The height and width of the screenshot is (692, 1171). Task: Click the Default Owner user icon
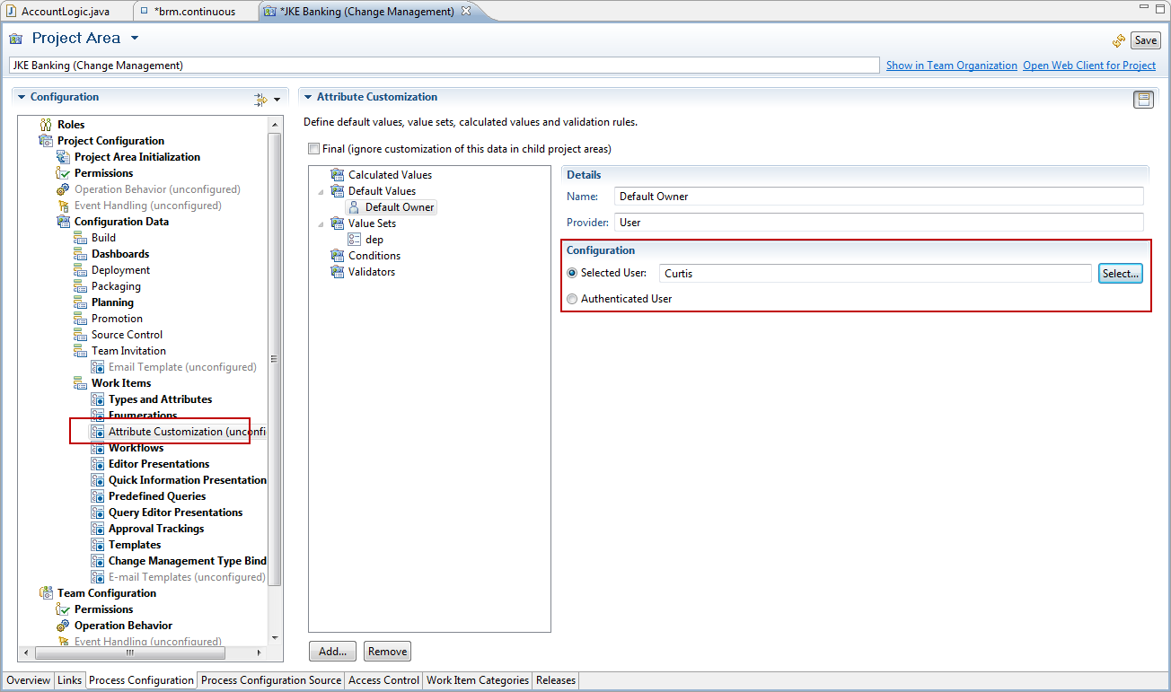click(354, 207)
